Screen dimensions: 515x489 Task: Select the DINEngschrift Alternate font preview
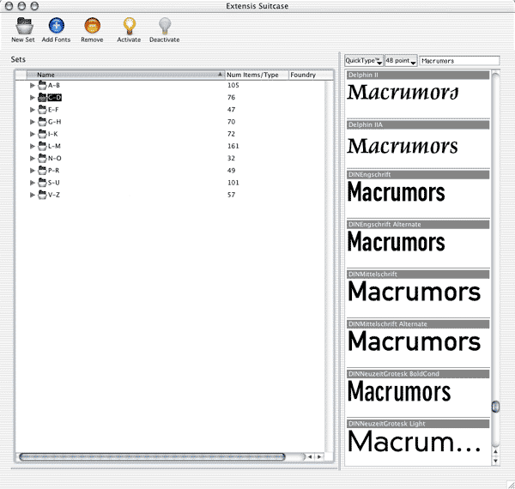pyautogui.click(x=418, y=243)
